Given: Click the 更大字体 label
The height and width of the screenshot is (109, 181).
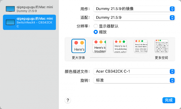Looking at the screenshot, I should [x=78, y=58].
